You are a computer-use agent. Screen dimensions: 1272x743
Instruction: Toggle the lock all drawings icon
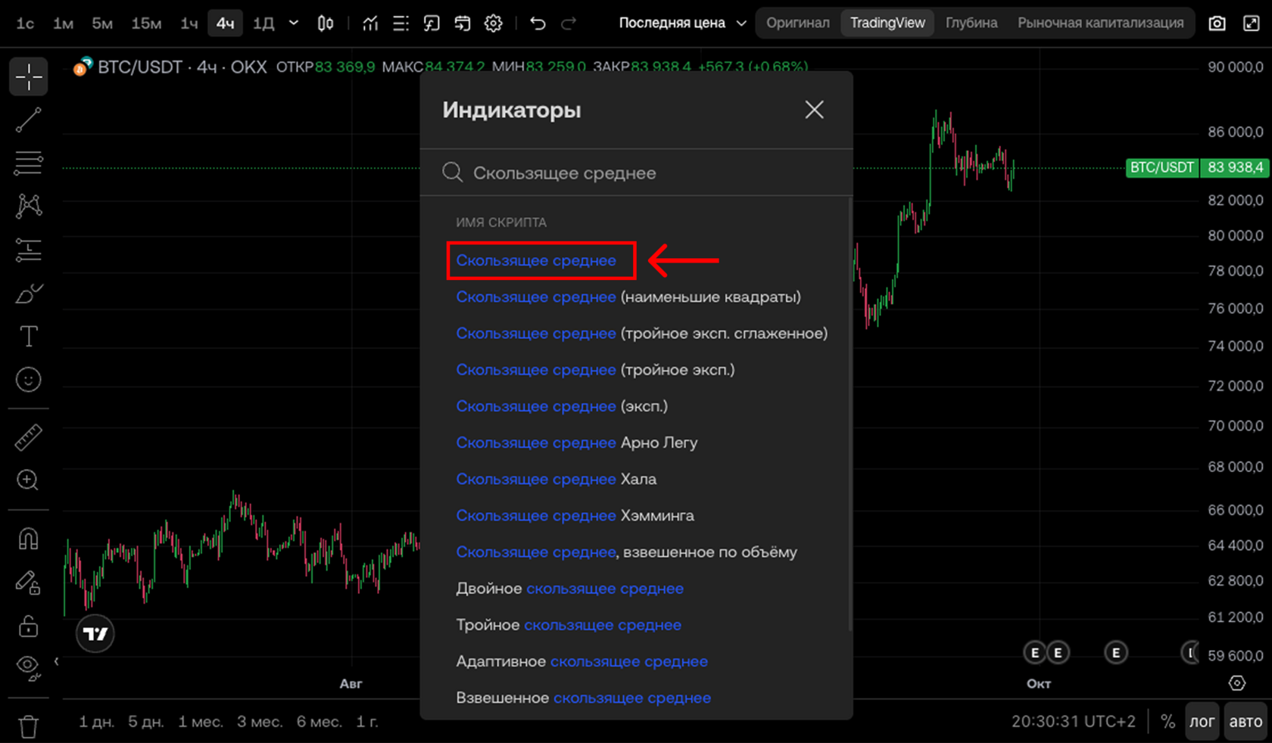[x=28, y=626]
